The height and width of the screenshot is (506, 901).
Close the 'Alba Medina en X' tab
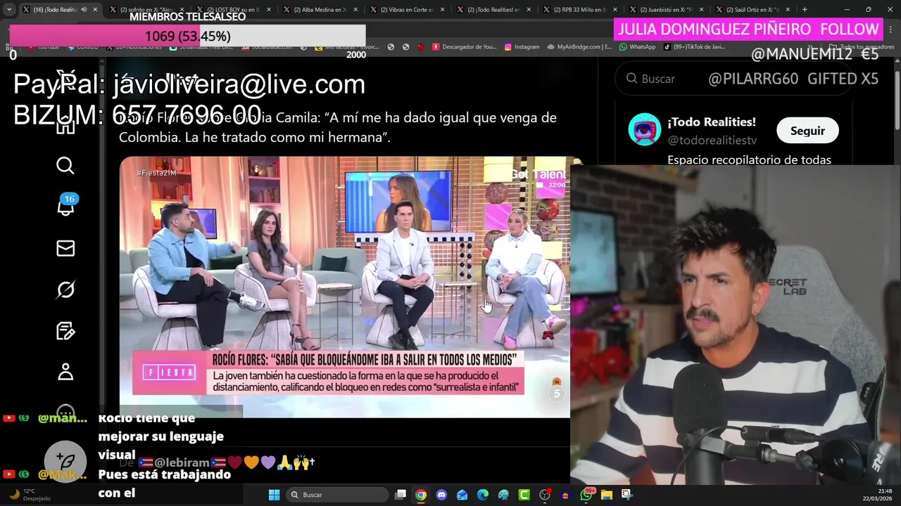coord(355,10)
